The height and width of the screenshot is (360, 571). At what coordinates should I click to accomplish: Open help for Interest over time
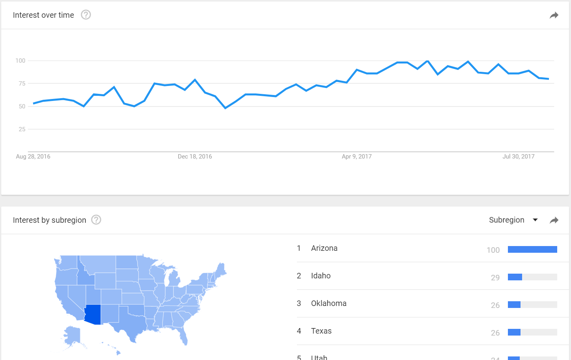pos(86,15)
